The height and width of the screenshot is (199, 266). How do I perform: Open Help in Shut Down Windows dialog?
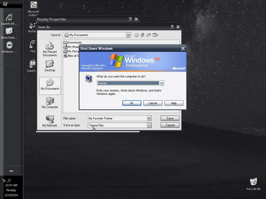point(174,103)
